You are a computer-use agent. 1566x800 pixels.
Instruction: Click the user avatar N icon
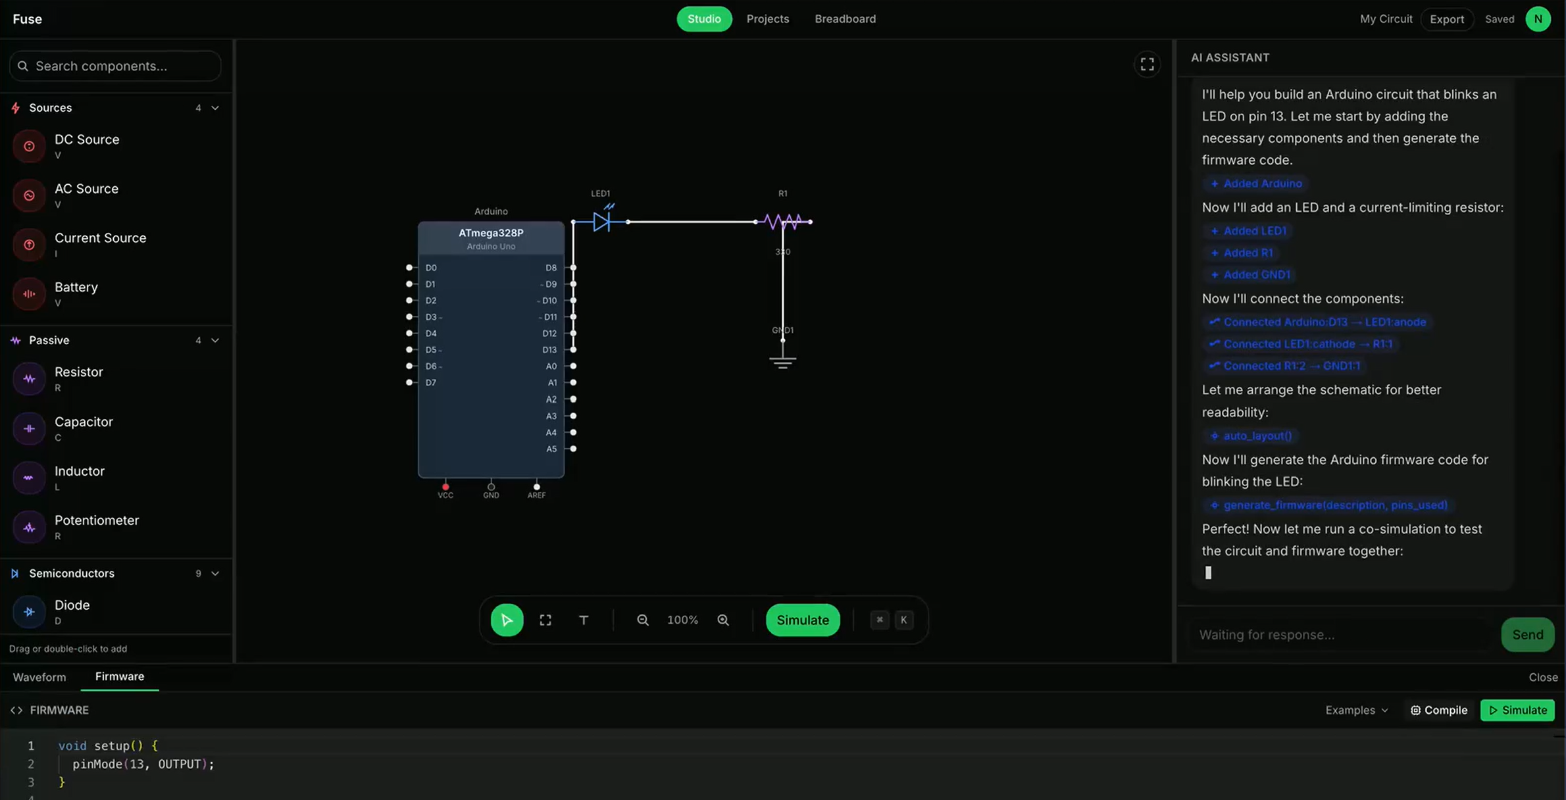tap(1538, 19)
